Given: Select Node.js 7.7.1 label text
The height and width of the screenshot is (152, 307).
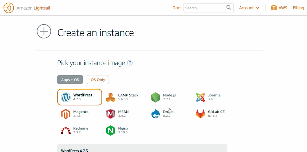Looking at the screenshot, I should click(x=169, y=97).
